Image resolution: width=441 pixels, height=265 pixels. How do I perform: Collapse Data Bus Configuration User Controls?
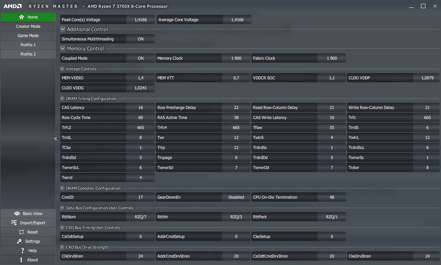(x=62, y=208)
